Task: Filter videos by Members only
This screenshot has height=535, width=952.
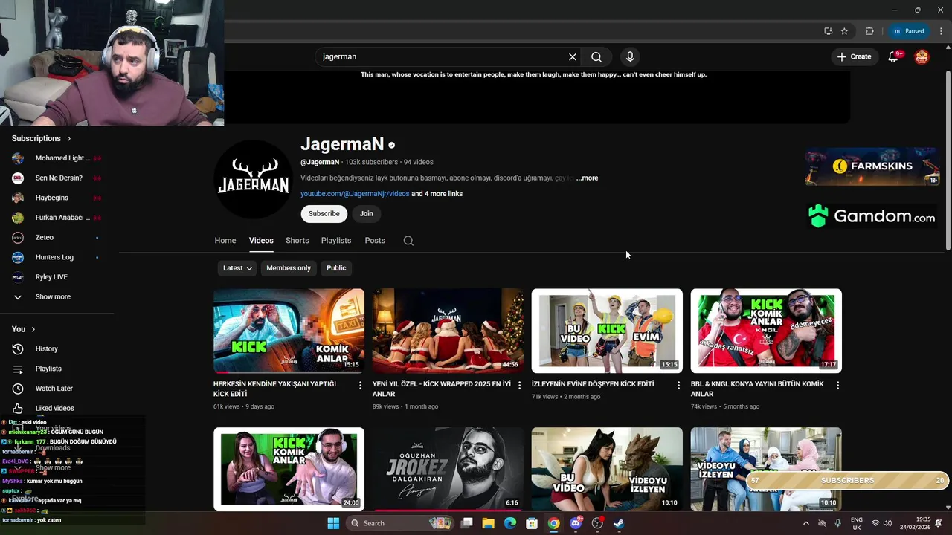Action: tap(289, 268)
